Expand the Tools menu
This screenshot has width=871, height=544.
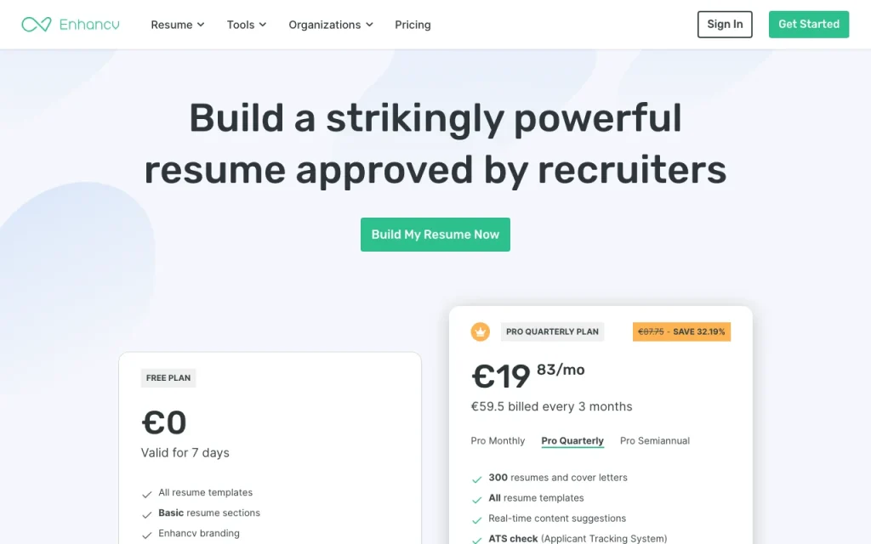[x=247, y=25]
